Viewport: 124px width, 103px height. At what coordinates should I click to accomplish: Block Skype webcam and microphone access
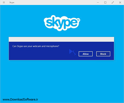coord(103,54)
